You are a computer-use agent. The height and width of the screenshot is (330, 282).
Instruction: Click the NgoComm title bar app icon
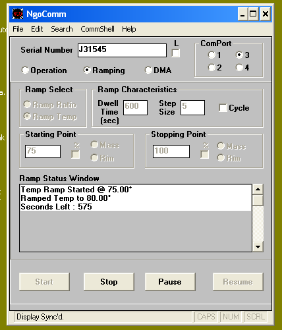[18, 14]
